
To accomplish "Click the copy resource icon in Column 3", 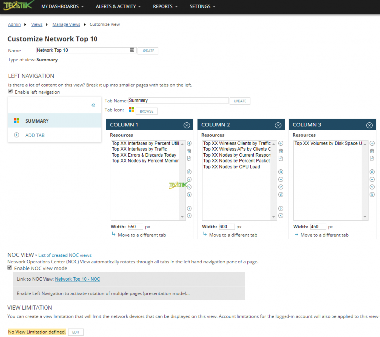I will pos(372,158).
